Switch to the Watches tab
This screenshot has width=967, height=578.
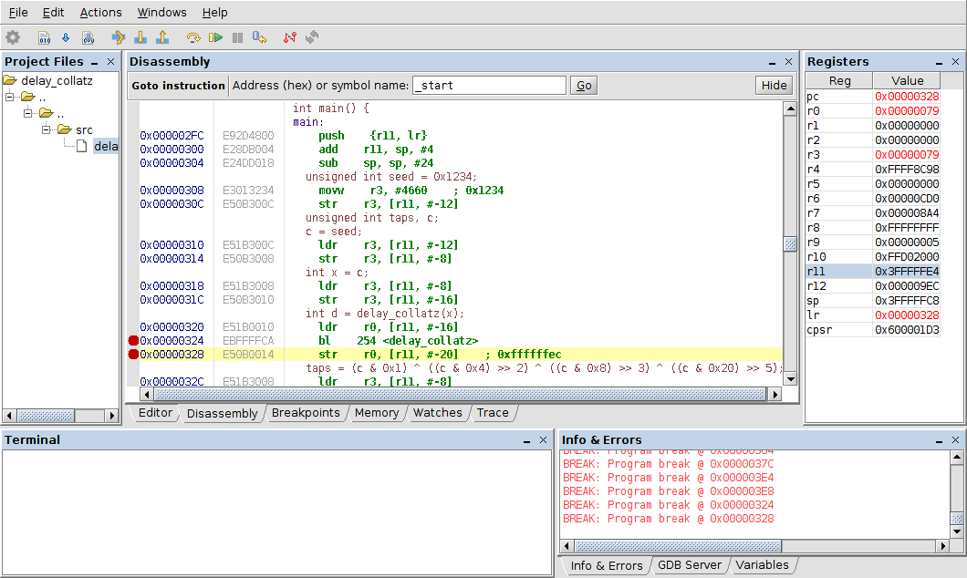click(x=437, y=413)
